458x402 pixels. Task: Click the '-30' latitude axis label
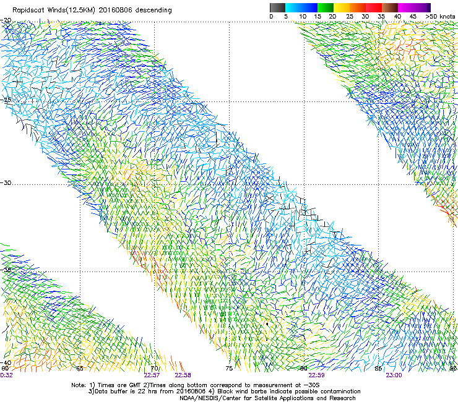(x=6, y=182)
